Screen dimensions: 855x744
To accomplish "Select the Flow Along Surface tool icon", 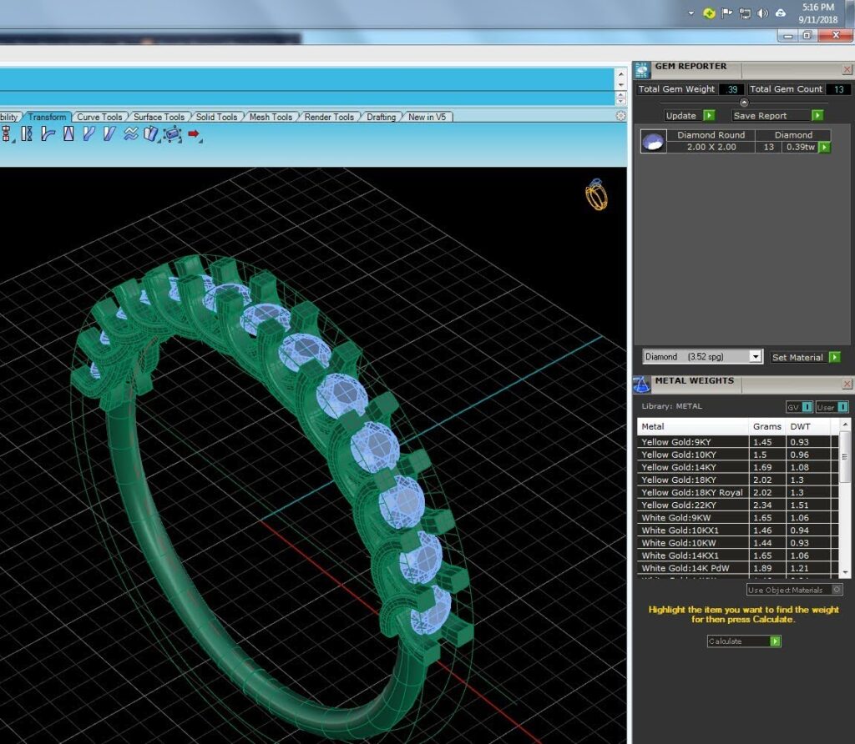I will pos(151,134).
